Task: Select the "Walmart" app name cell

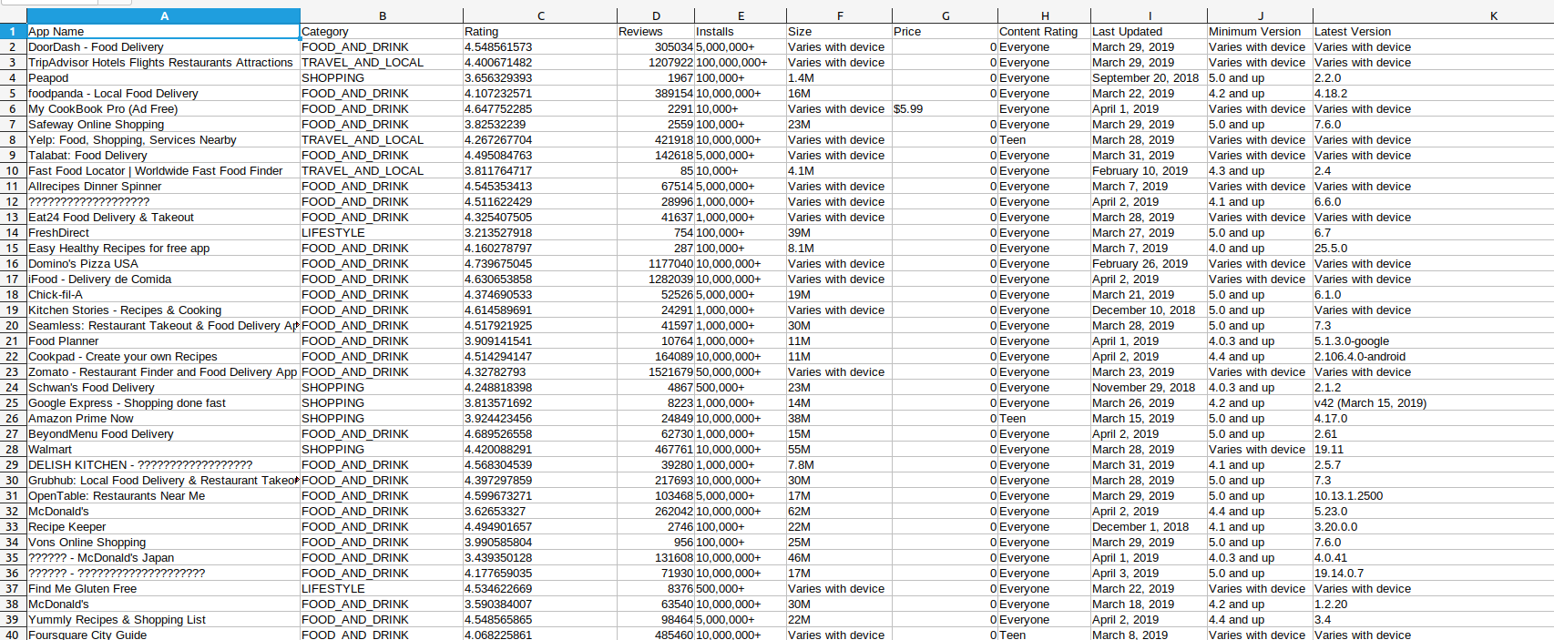Action: click(x=164, y=449)
